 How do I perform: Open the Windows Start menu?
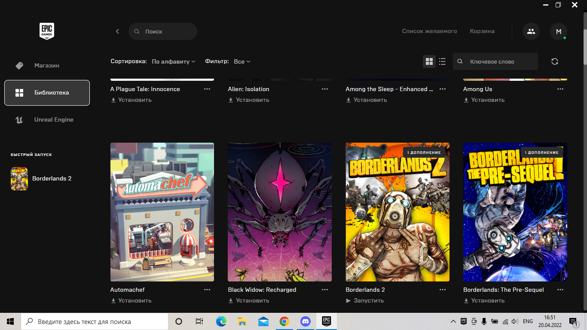click(x=10, y=321)
